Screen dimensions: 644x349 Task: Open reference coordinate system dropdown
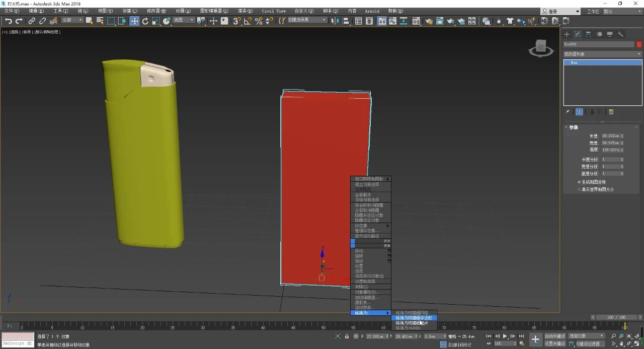pos(184,20)
